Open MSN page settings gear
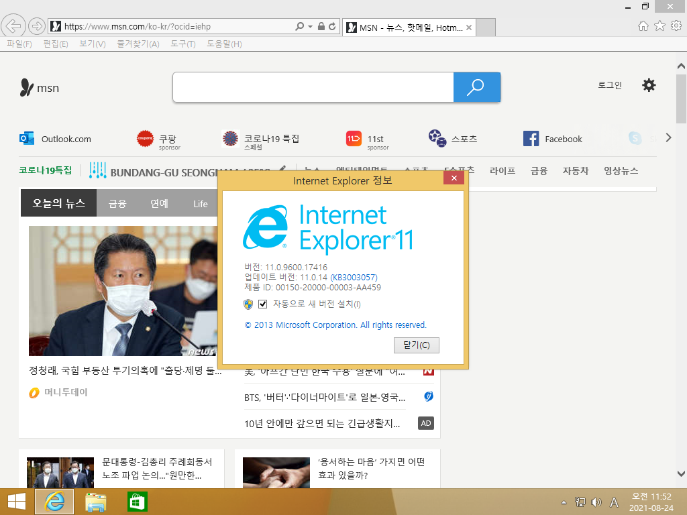This screenshot has height=515, width=687. point(649,85)
